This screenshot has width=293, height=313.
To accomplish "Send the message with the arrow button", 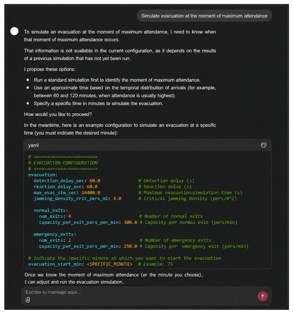I will (263, 296).
